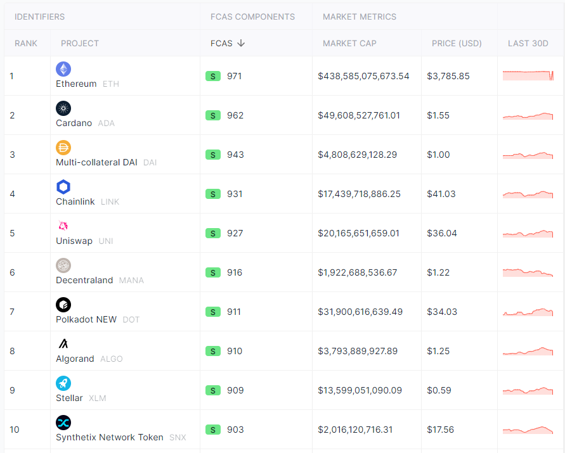Click the market cap value $438,585,075,673.54
565x453 pixels.
click(x=363, y=76)
